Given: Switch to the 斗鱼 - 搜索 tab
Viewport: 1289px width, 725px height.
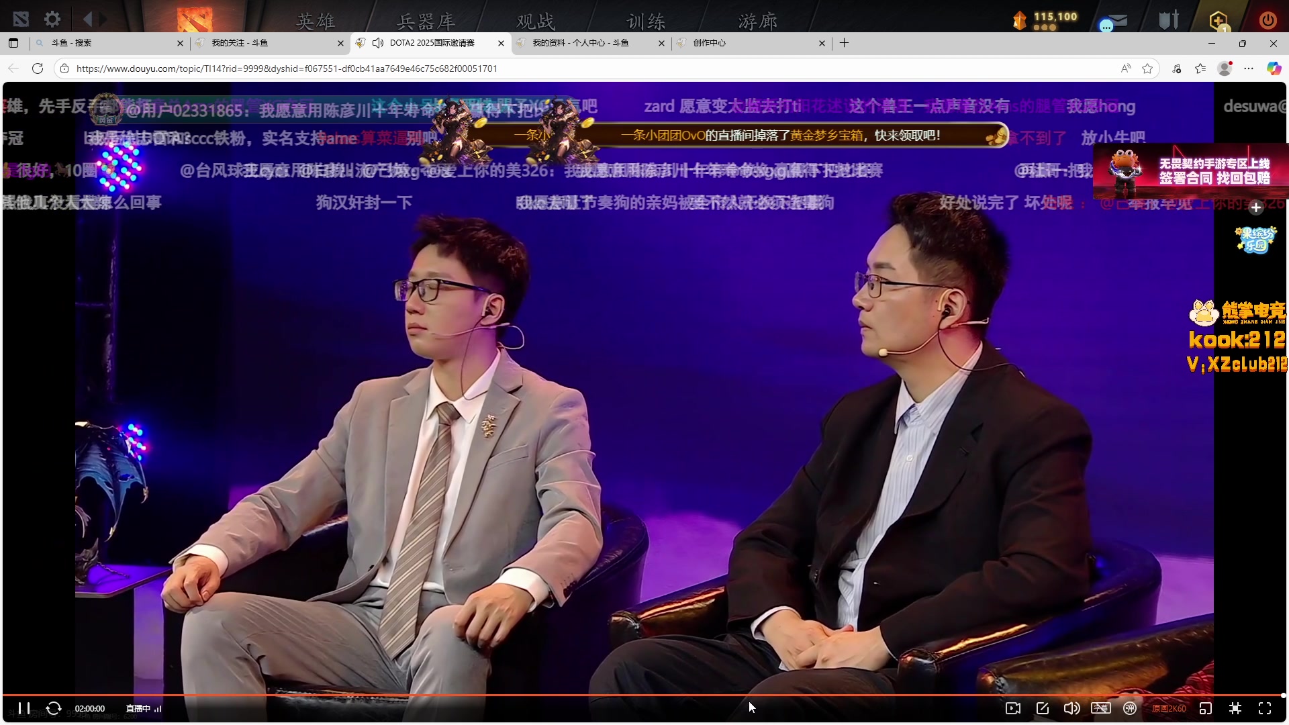Looking at the screenshot, I should point(109,43).
